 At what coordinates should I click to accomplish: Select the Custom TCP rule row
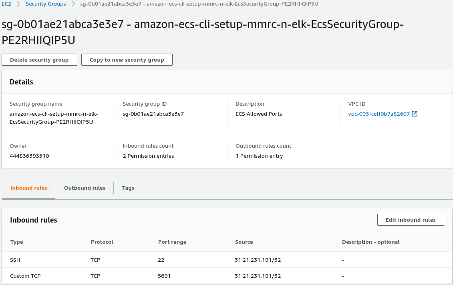pyautogui.click(x=25, y=276)
